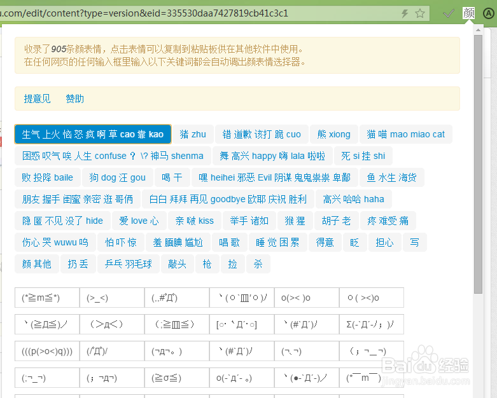Copy the (,,#ﾟДﾟ) kaomoji
This screenshot has height=398, width=497.
(177, 298)
